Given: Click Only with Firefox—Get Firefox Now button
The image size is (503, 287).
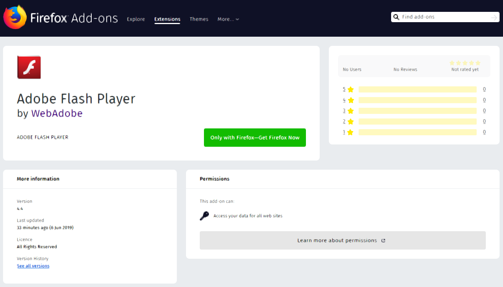Looking at the screenshot, I should pos(255,138).
